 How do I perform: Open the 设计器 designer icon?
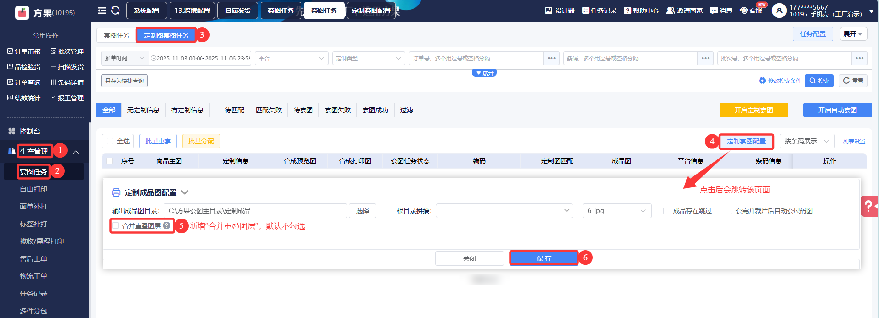pyautogui.click(x=549, y=11)
